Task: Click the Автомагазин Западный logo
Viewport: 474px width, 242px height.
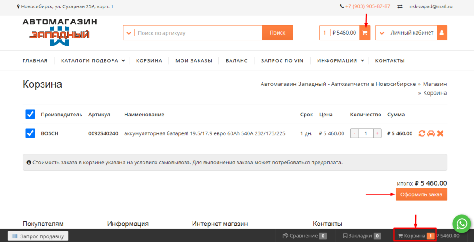Action: [59, 33]
